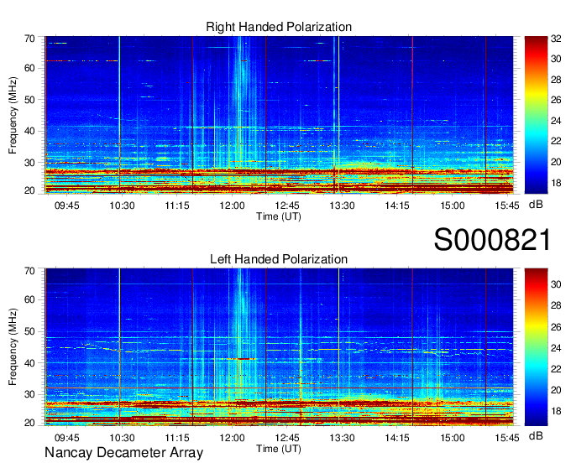
Task: Click the Nancay Decameter Array caption
Action: pyautogui.click(x=123, y=453)
